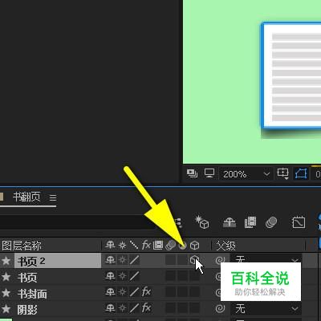
Task: Enable frame blending in timeline toolbar
Action: [x=250, y=222]
